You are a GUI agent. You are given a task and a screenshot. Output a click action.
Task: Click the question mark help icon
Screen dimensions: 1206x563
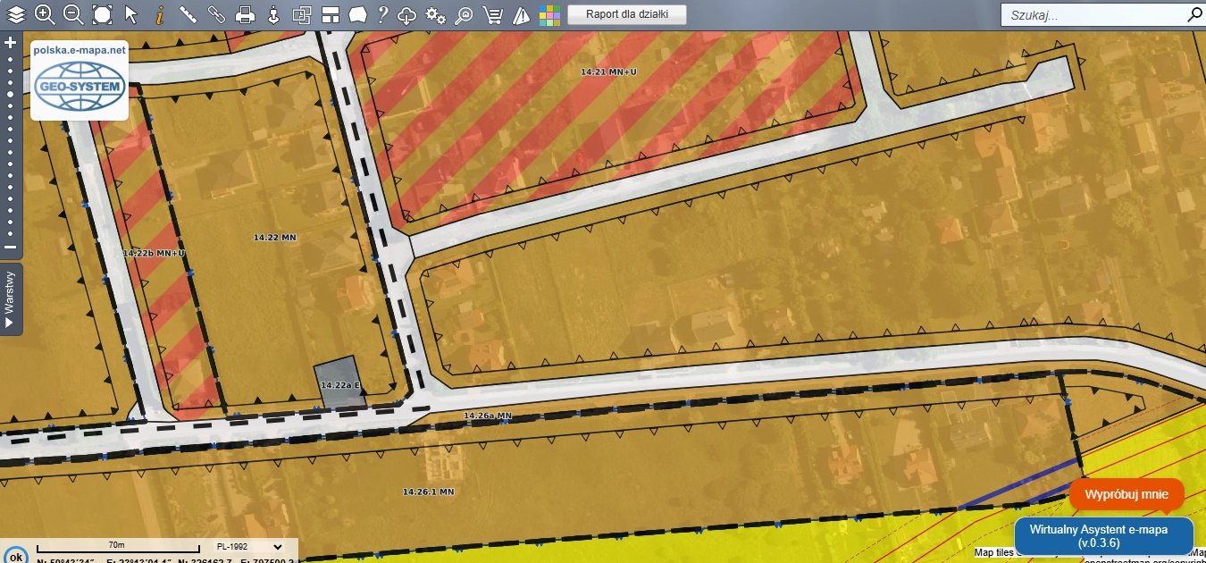382,14
